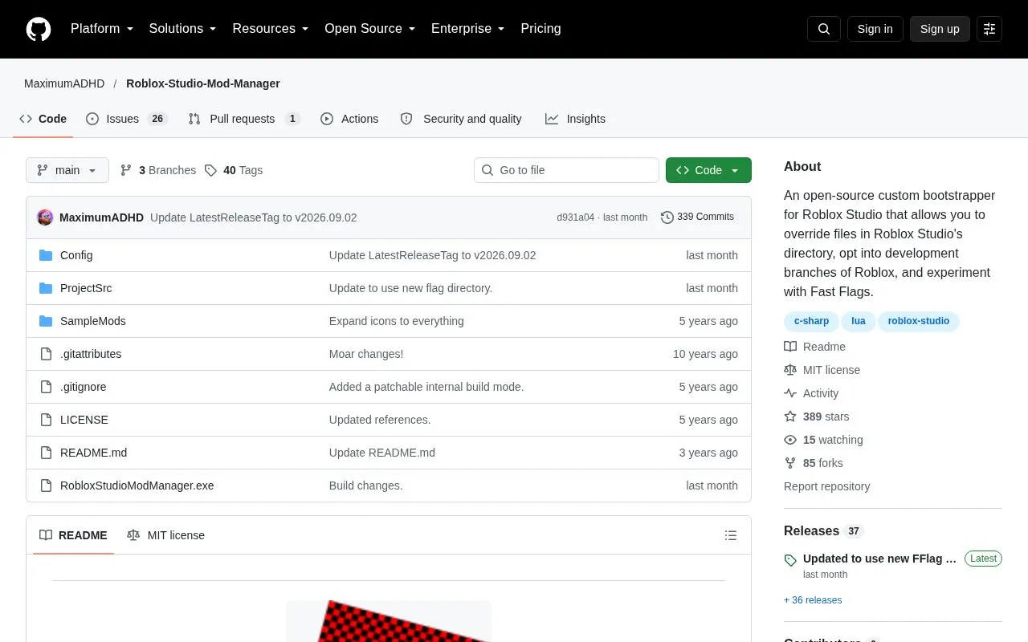1028x642 pixels.
Task: Open the README outline list icon
Action: coord(731,535)
